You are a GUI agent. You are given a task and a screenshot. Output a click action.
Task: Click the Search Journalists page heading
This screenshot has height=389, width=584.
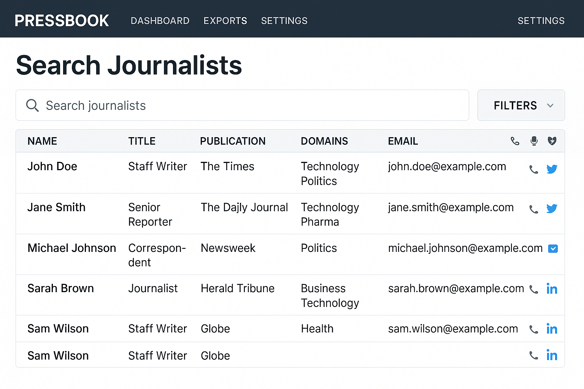click(129, 65)
